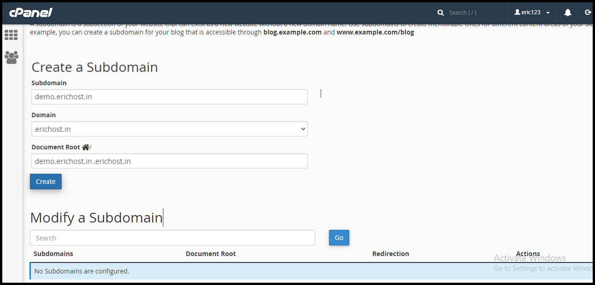Sort by the Document Root column header

coord(211,254)
